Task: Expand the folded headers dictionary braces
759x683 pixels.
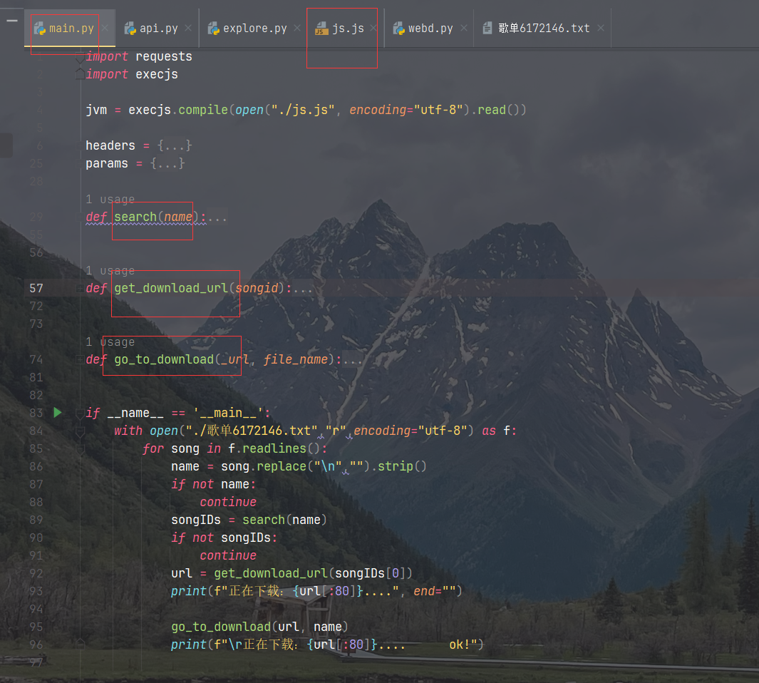Action: (x=175, y=145)
